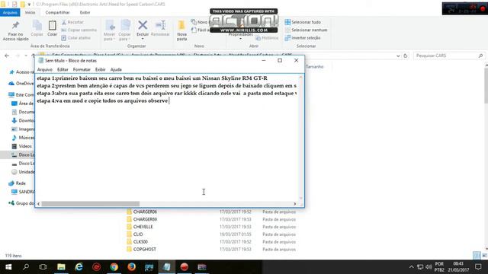Click the taskbar search icon
The image size is (488, 274).
[26, 267]
